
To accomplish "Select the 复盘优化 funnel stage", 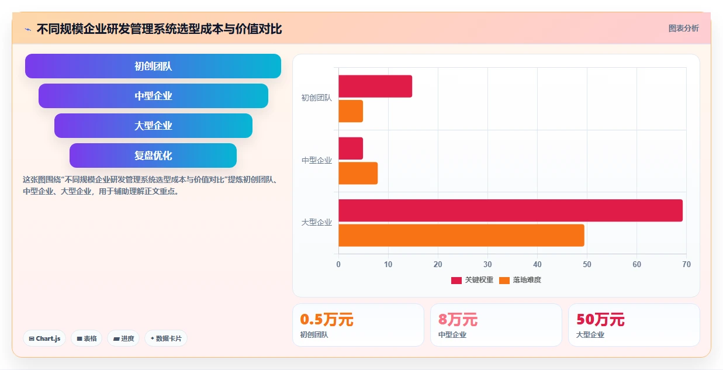I will point(153,155).
